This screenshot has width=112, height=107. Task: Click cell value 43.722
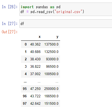coord(35,96)
